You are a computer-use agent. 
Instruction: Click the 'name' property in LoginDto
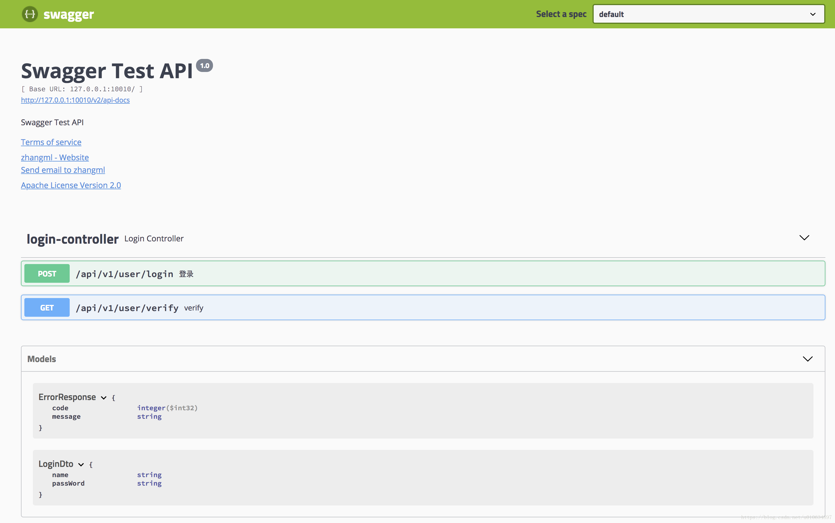(x=60, y=475)
